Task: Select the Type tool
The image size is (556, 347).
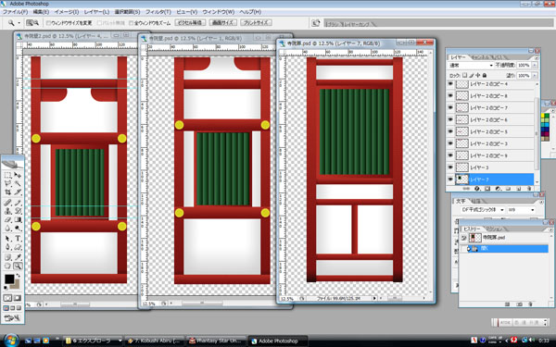Action: [x=18, y=238]
